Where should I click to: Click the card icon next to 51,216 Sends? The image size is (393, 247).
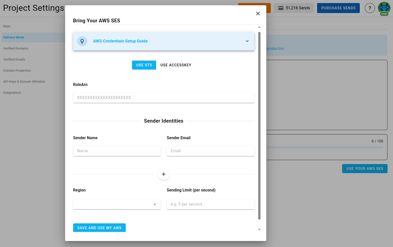(x=281, y=8)
